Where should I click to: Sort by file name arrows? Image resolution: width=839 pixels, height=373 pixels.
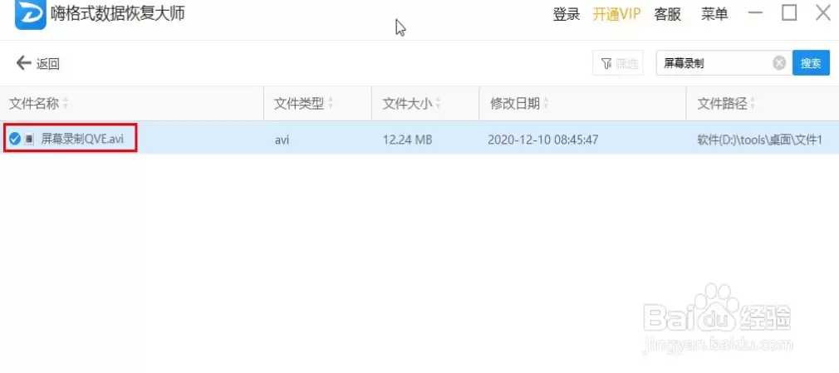(x=66, y=103)
